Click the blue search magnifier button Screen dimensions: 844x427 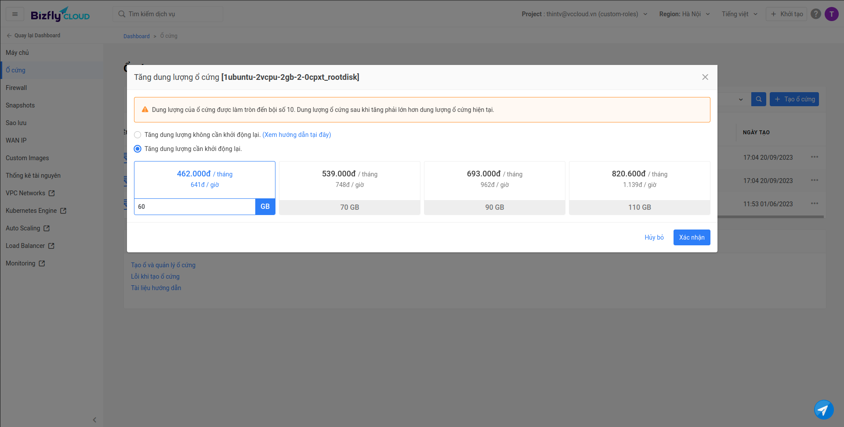coord(758,99)
